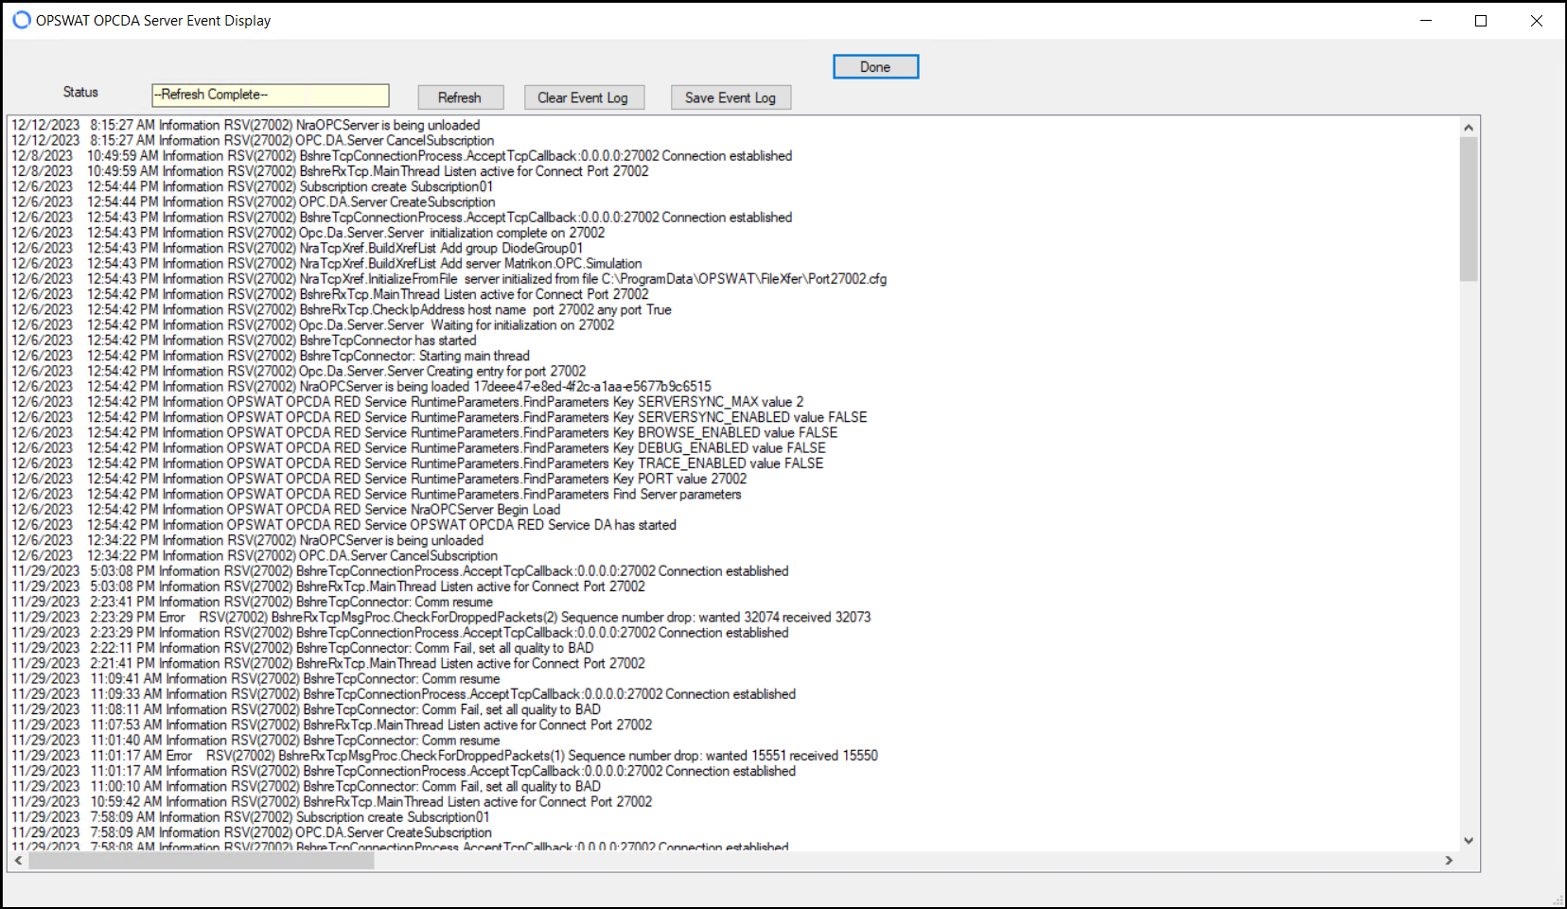Select the Error 'wanted 32074 received 32073' entry

tap(441, 617)
